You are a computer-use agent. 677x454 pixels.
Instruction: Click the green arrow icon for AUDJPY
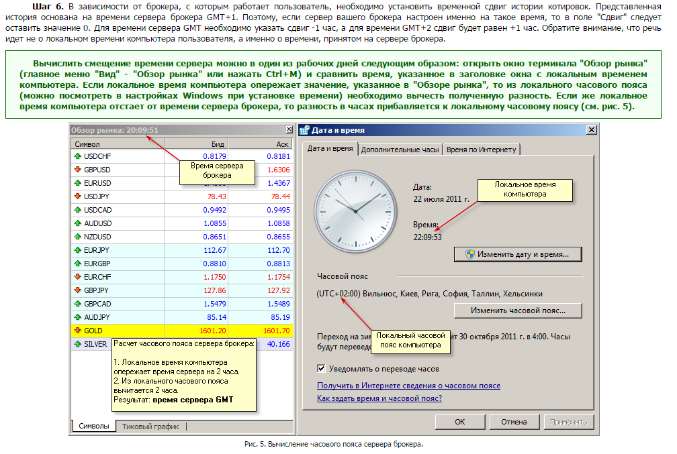(78, 317)
